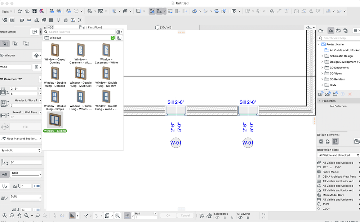Zoom in with the plus magnifier

pos(5,216)
